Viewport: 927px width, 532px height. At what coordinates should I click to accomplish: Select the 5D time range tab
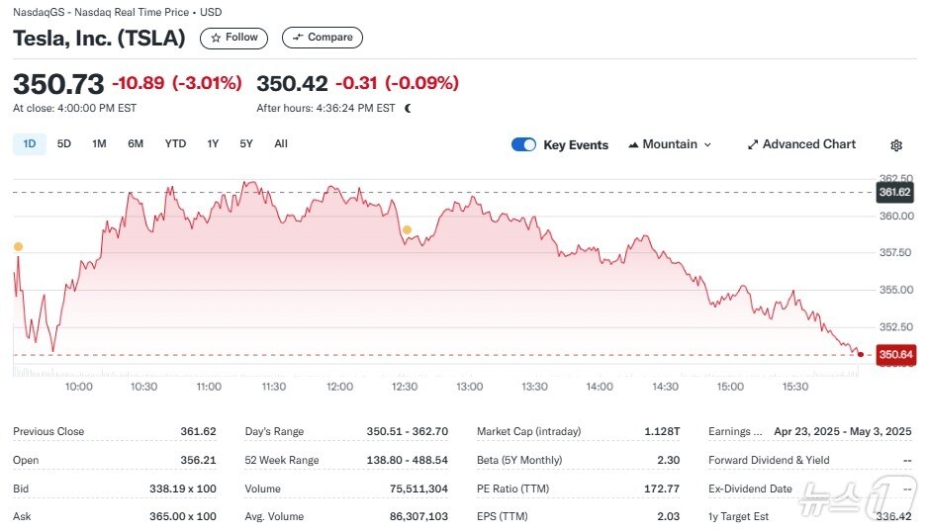pos(64,143)
